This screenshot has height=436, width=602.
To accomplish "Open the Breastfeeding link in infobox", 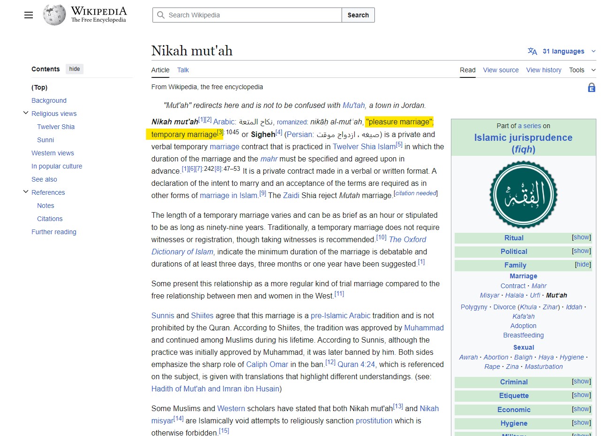I will 524,335.
